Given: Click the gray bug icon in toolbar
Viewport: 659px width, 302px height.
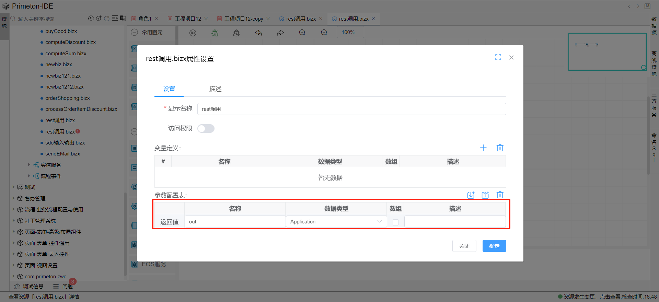Looking at the screenshot, I should point(236,33).
